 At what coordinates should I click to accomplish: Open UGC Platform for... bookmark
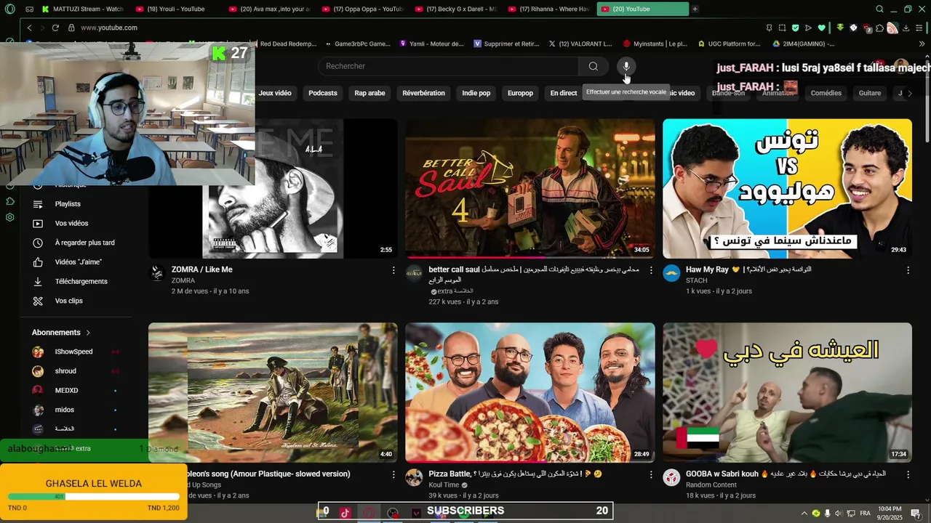pos(729,44)
